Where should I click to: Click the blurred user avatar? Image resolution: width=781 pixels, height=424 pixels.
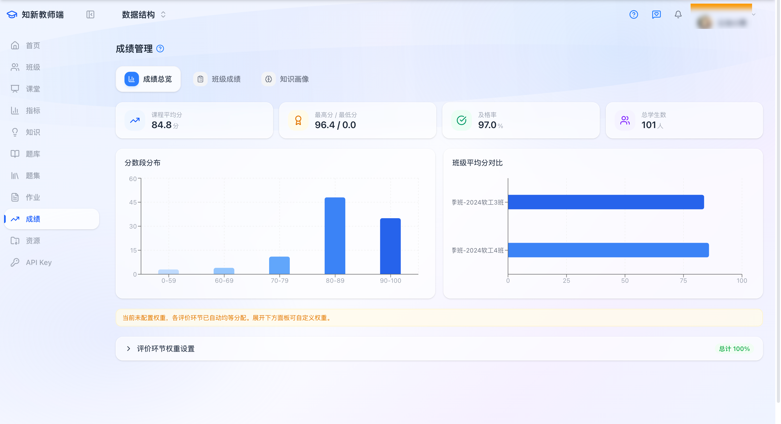pyautogui.click(x=704, y=22)
